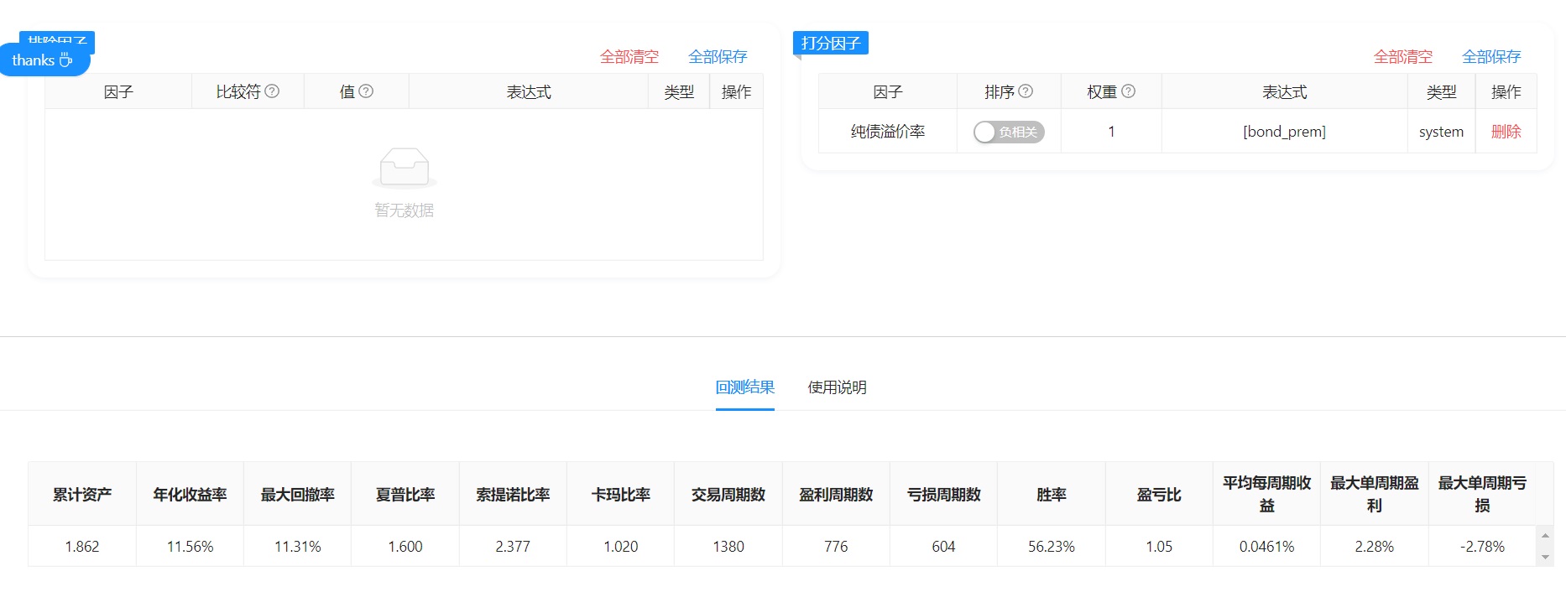The image size is (1566, 592).
Task: Click the results table scroll-up arrow
Action: [x=1545, y=536]
